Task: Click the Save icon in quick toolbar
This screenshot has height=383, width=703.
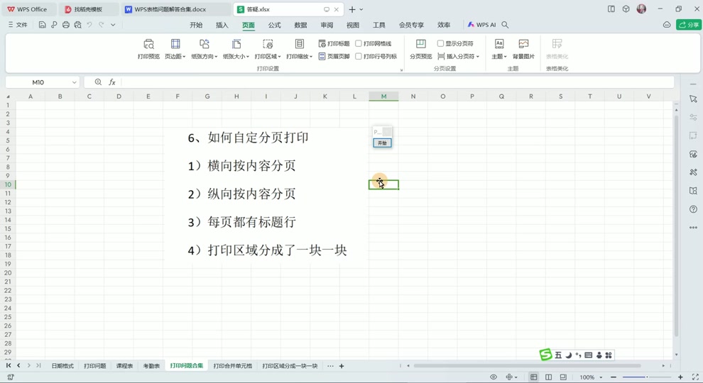Action: click(x=42, y=25)
